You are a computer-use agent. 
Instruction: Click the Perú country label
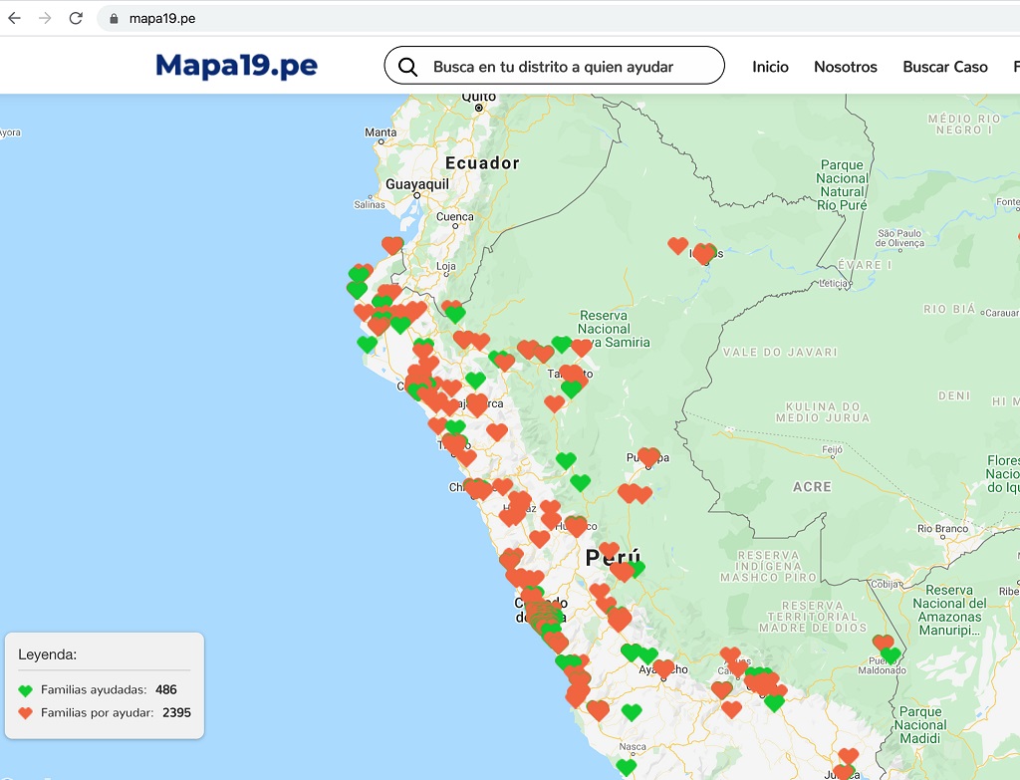click(x=613, y=558)
